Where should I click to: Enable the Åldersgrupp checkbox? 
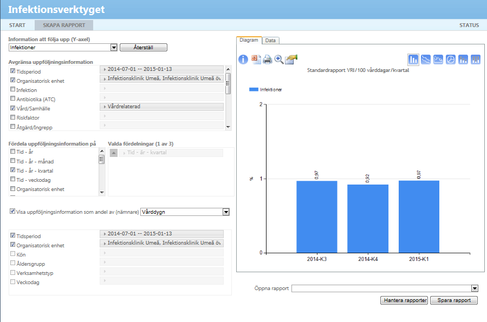tap(13, 263)
